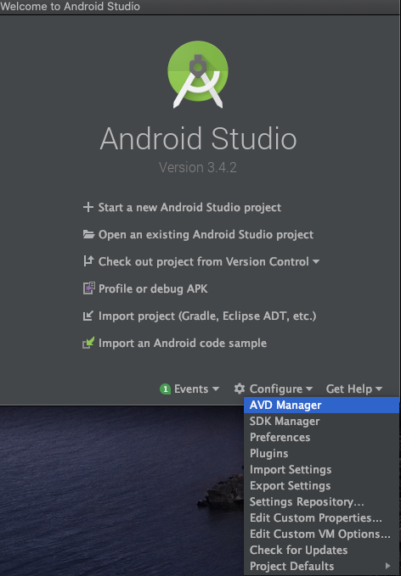Open the Configure dropdown
This screenshot has height=576, width=401.
(x=281, y=389)
